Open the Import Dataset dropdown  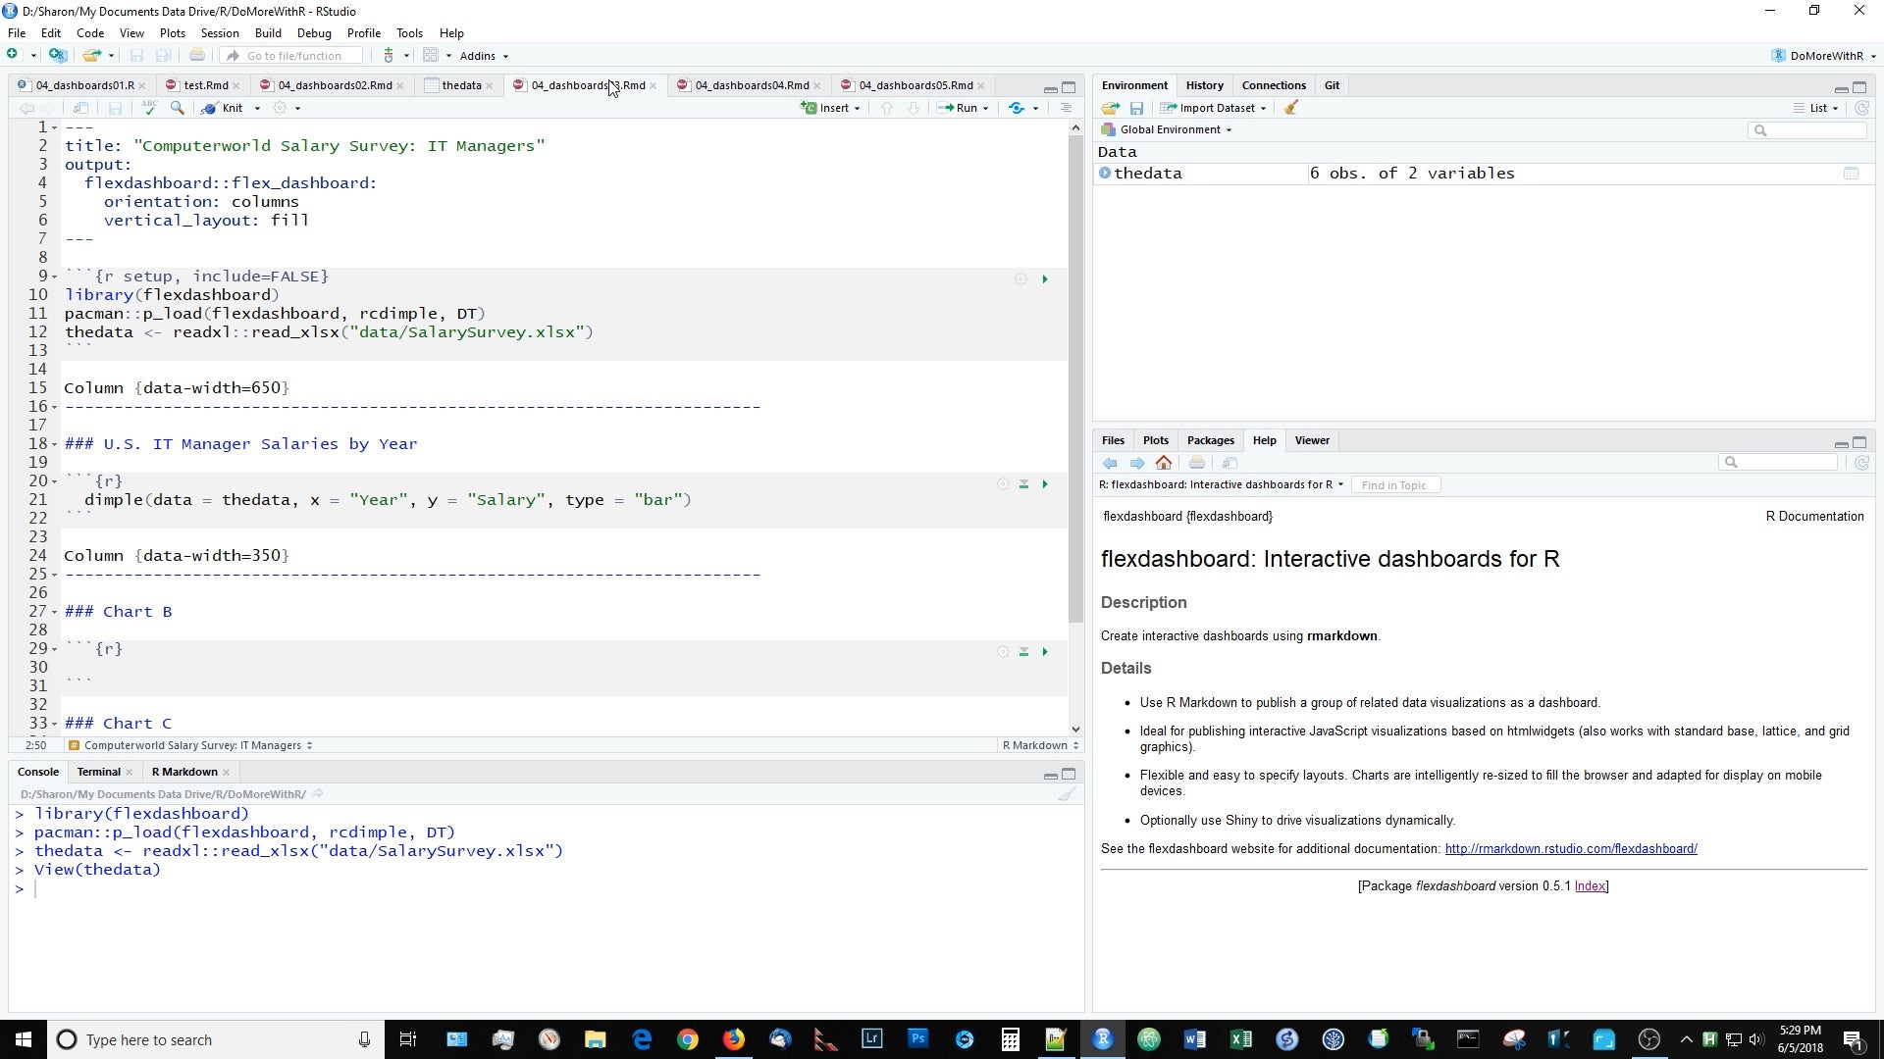pyautogui.click(x=1213, y=108)
